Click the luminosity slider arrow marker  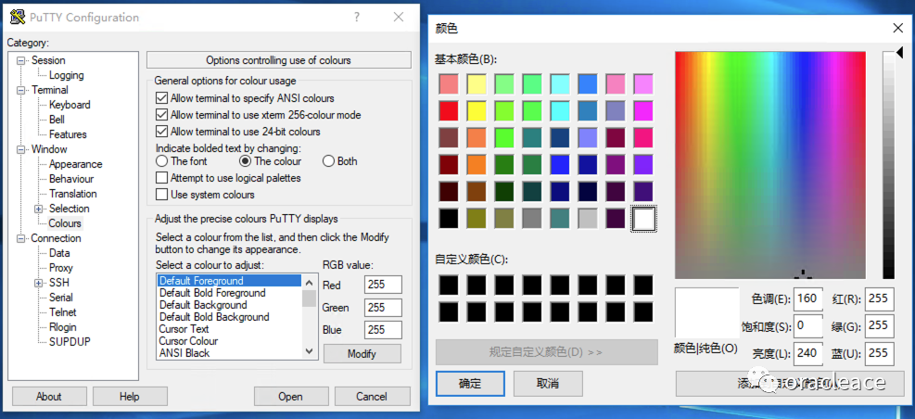pos(900,52)
